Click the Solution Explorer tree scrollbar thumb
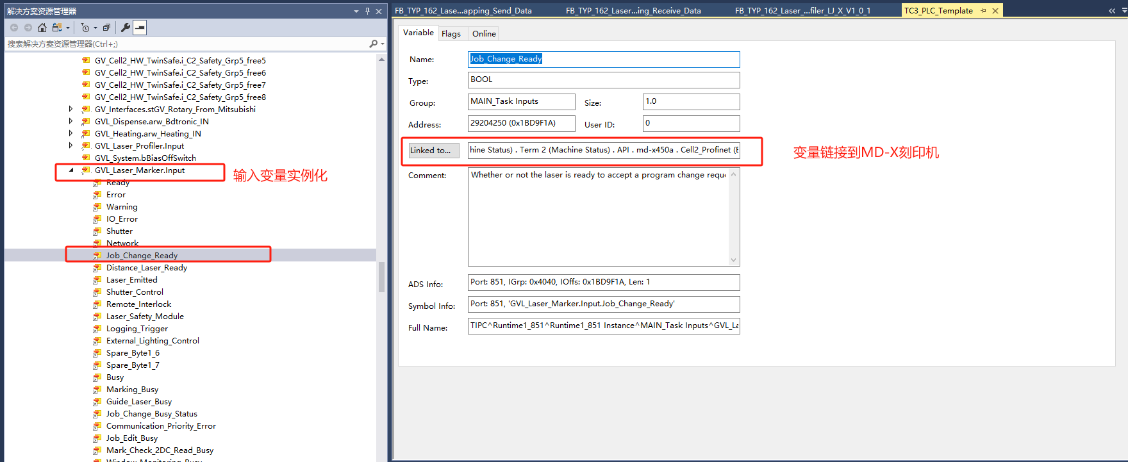 tap(382, 277)
